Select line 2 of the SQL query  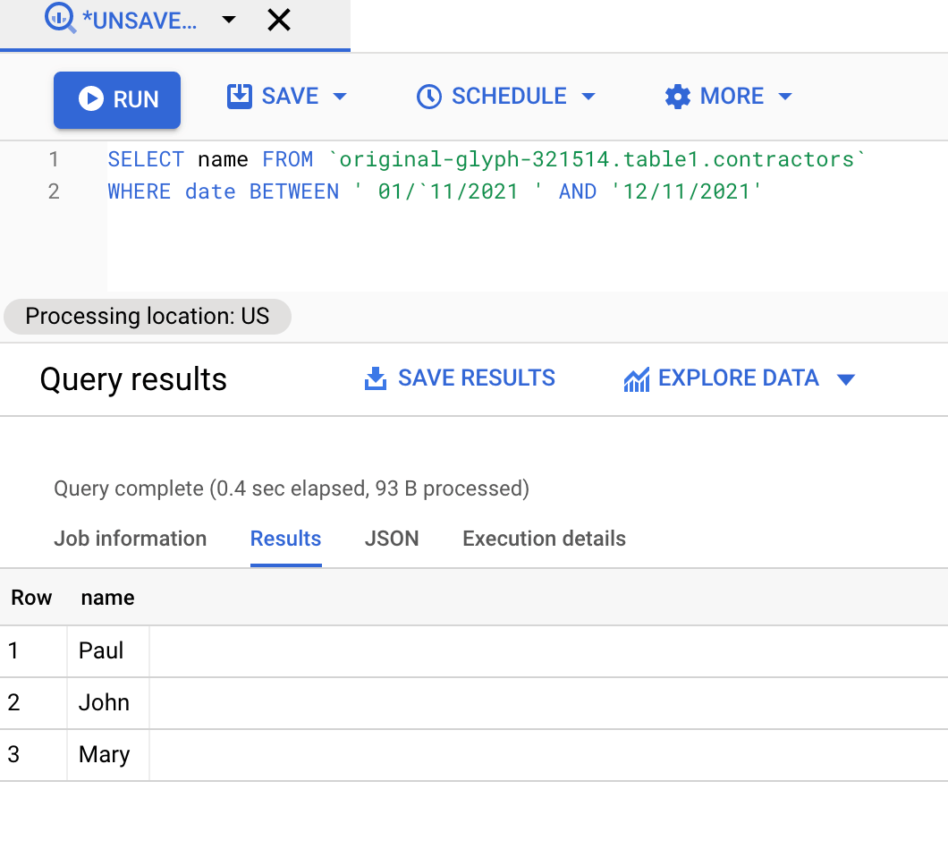(x=434, y=191)
